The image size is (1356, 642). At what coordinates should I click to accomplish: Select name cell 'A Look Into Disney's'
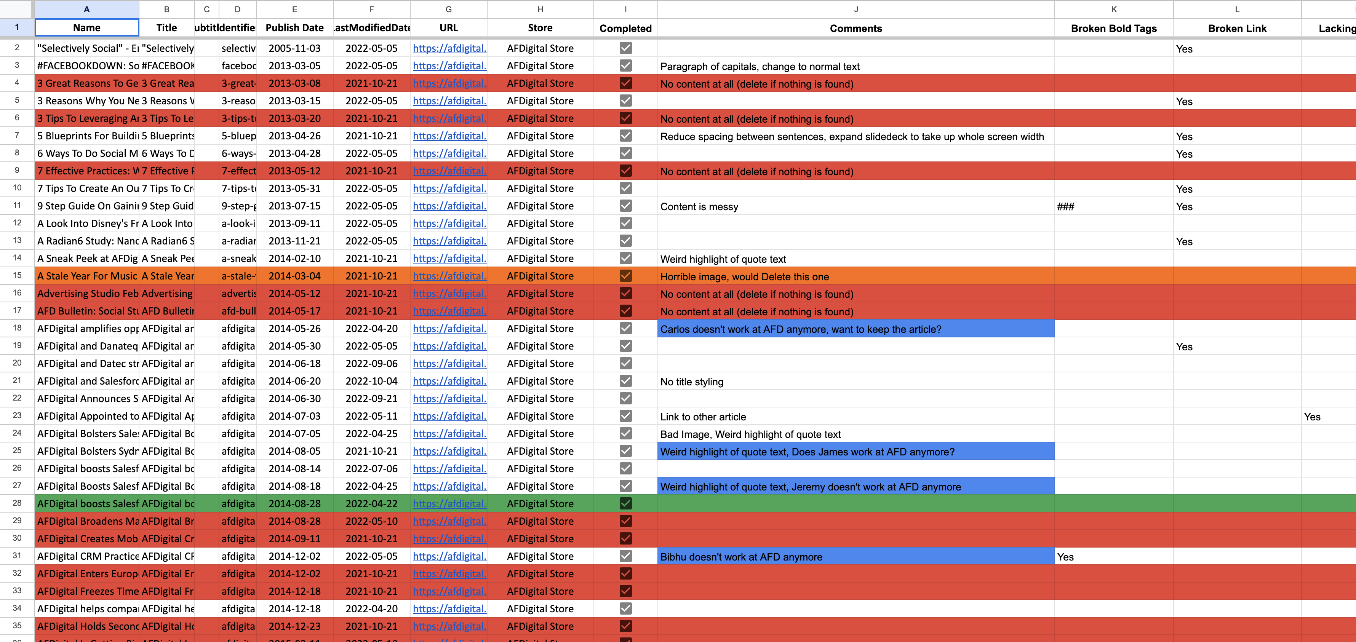coord(87,223)
